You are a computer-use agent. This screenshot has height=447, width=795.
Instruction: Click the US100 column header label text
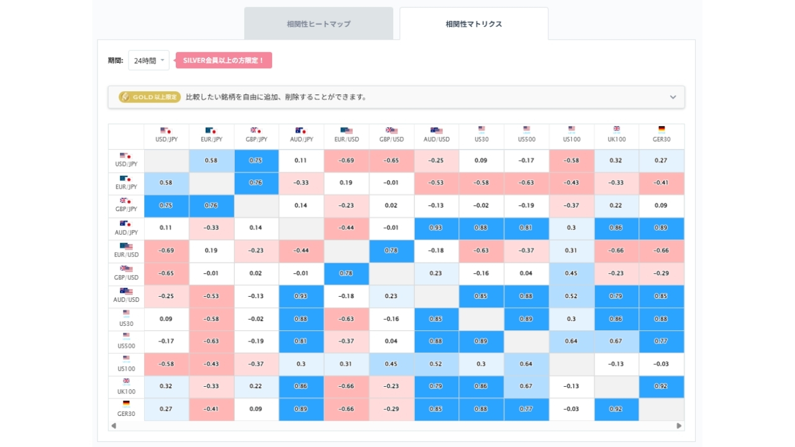coord(571,140)
